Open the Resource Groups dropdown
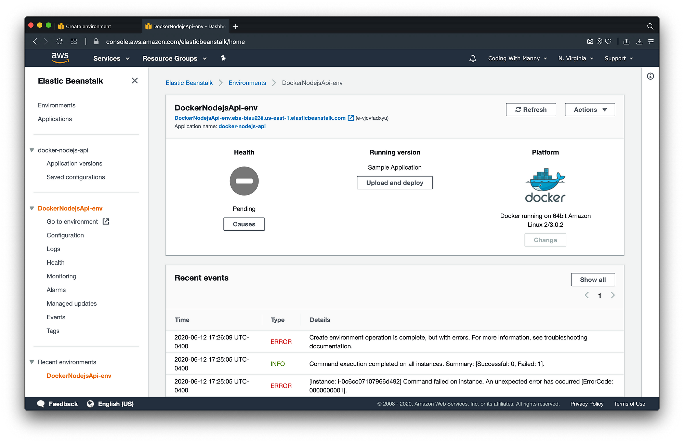This screenshot has height=443, width=684. tap(174, 58)
